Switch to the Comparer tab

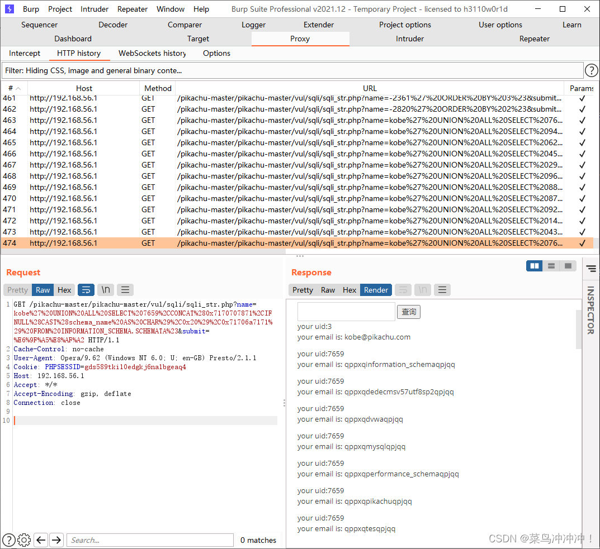[x=185, y=25]
